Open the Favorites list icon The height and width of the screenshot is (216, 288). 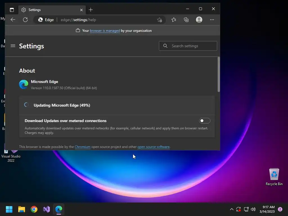pyautogui.click(x=174, y=20)
